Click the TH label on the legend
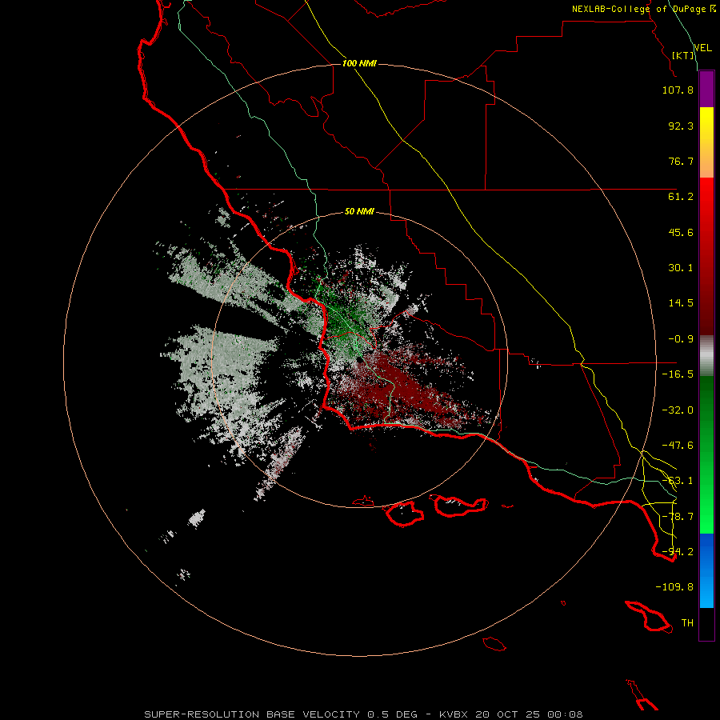This screenshot has height=720, width=720. 687,623
